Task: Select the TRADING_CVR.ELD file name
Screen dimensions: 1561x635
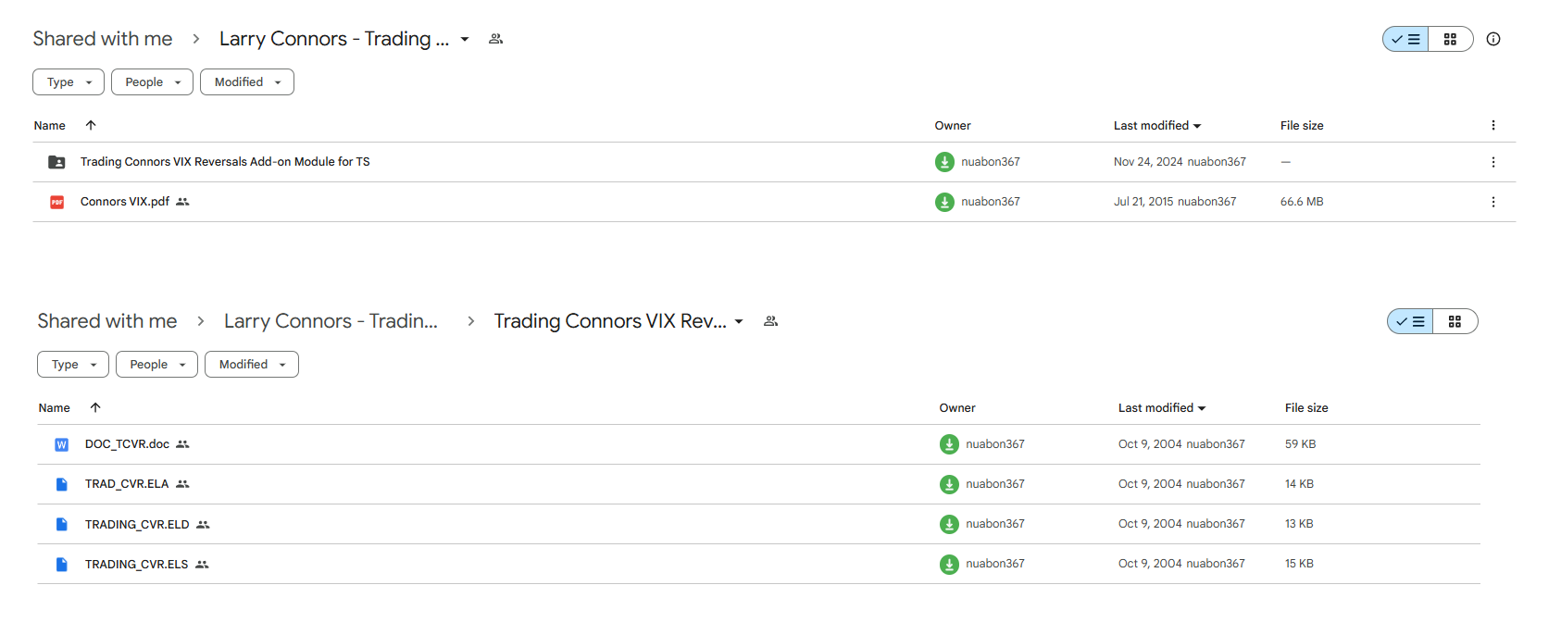Action: point(137,524)
